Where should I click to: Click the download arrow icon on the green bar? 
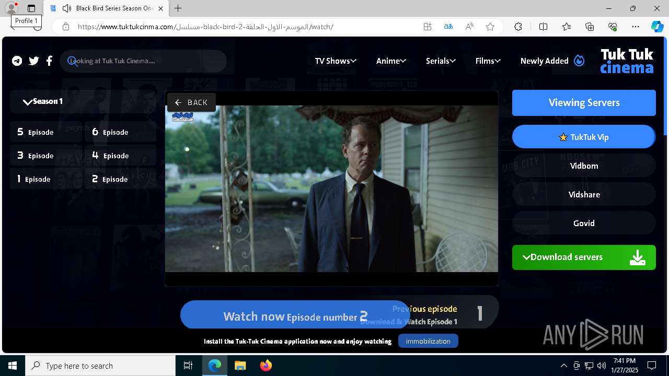[x=637, y=257]
